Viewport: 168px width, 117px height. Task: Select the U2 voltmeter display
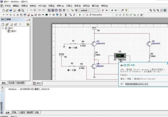(x=120, y=56)
